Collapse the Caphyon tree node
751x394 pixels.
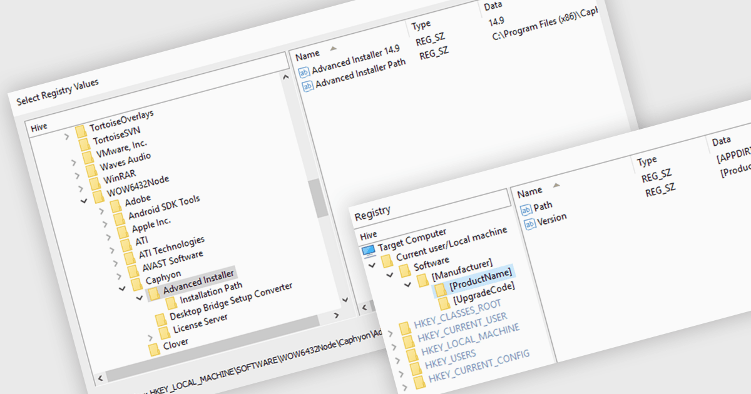(122, 289)
